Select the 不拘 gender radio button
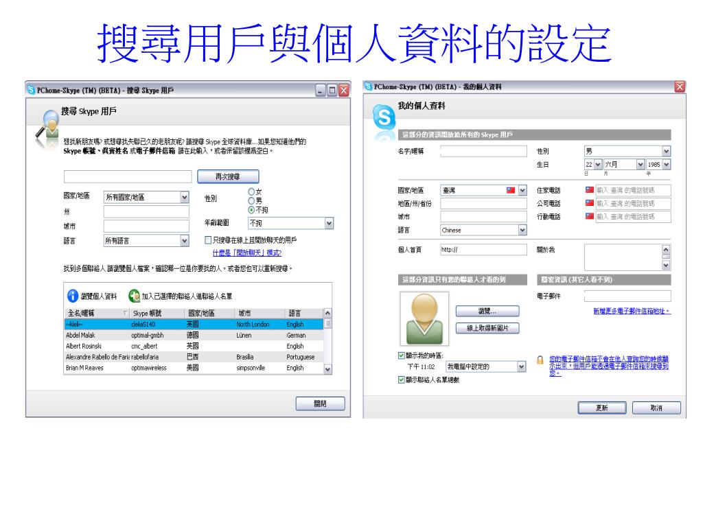 tap(251, 210)
